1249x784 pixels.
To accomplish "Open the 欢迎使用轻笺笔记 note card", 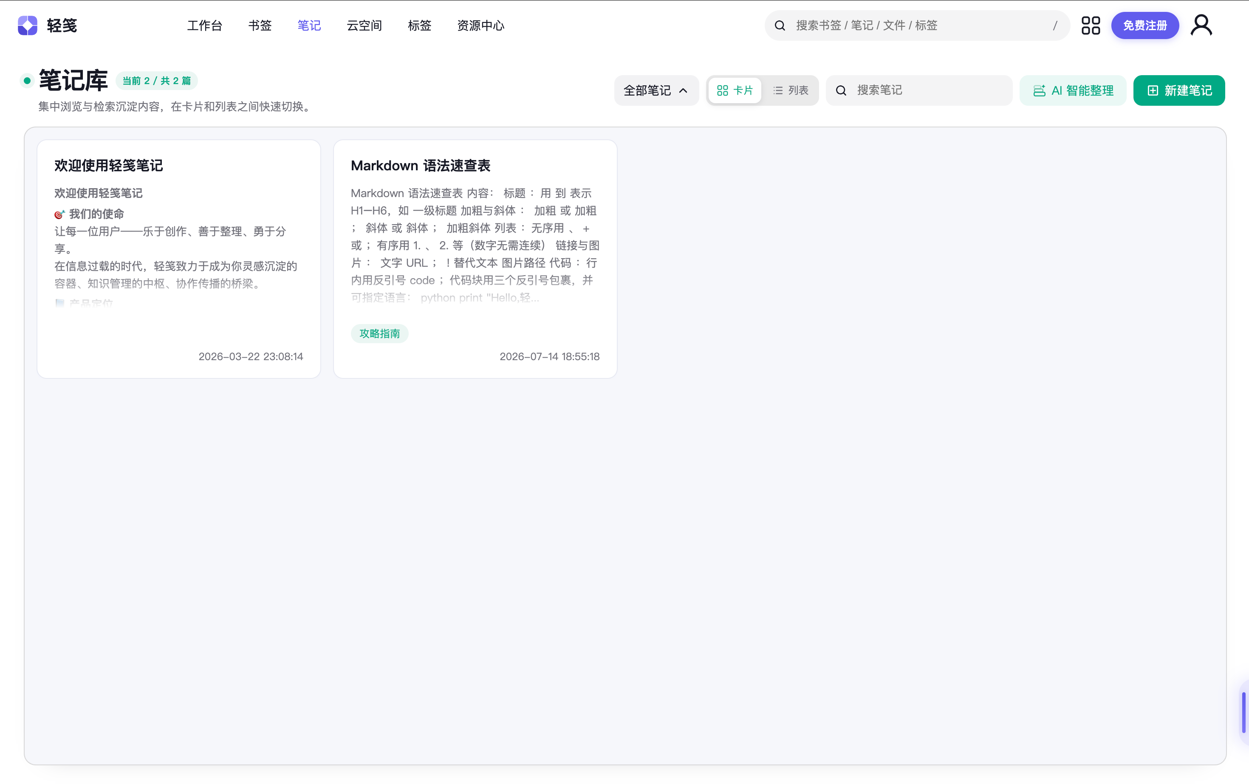I will tap(179, 259).
